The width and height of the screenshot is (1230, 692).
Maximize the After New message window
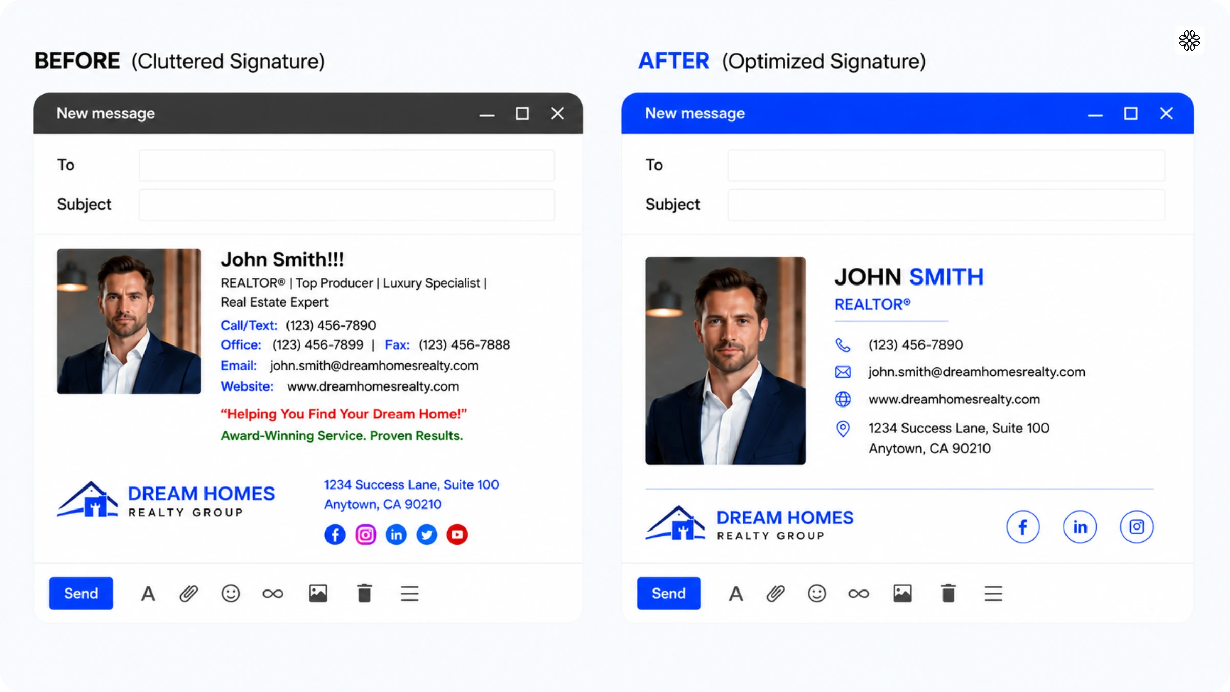[x=1131, y=114]
